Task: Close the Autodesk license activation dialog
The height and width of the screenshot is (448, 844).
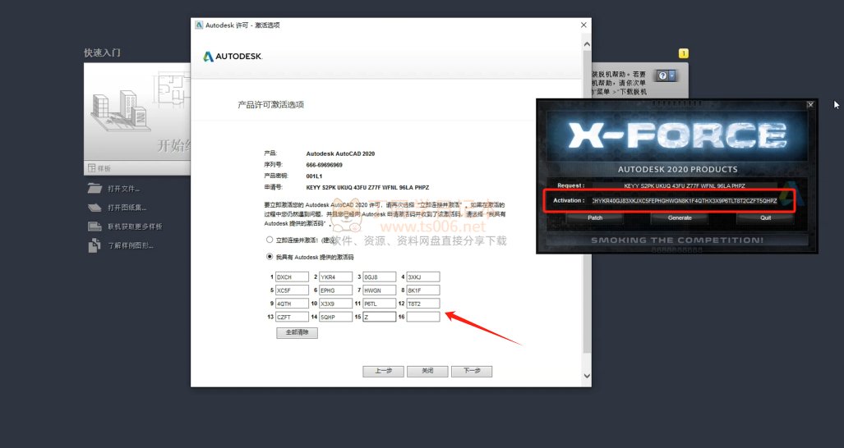Action: pos(584,25)
